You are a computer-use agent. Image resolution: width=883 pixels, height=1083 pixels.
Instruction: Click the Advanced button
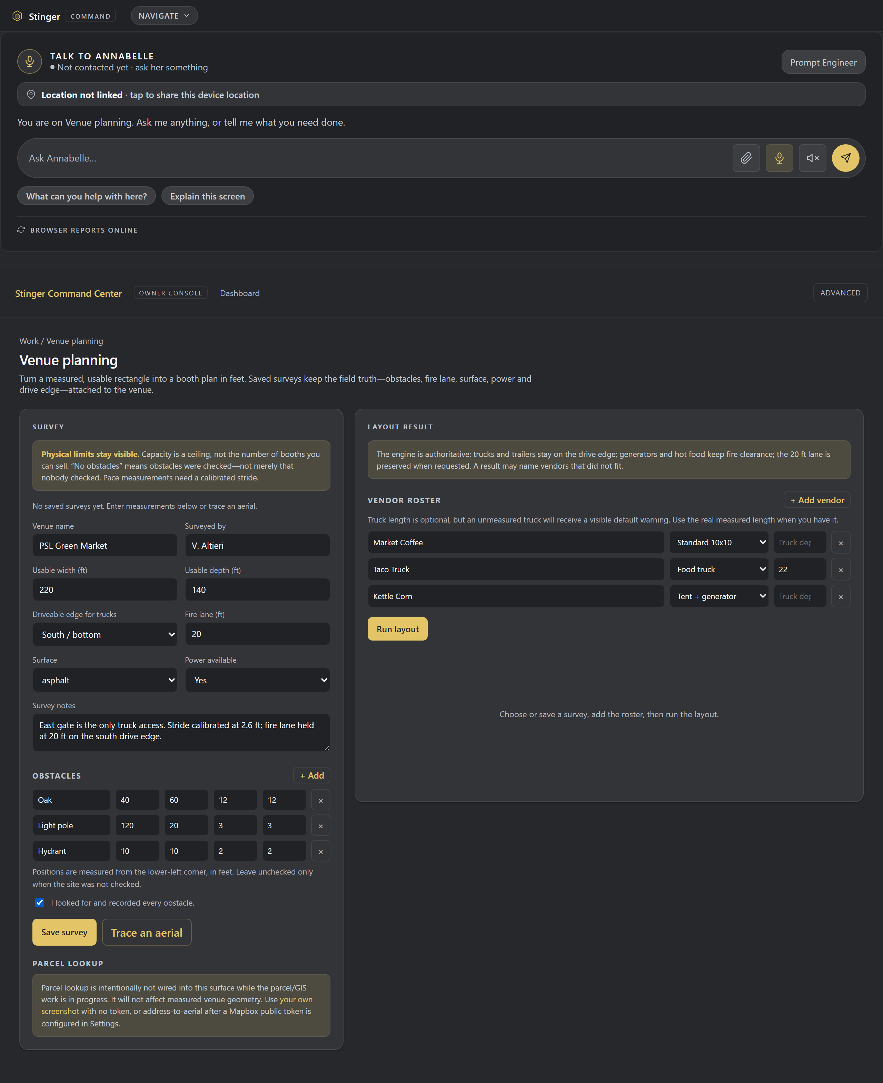(840, 293)
